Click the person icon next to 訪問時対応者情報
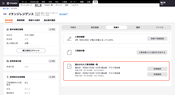Screen dimensions: 175x95 coord(8,77)
